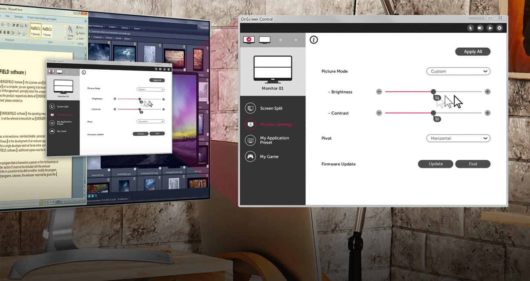Click the My Game gamepad icon in the large sidebar
Screen dimensions: 530x281
click(x=250, y=157)
